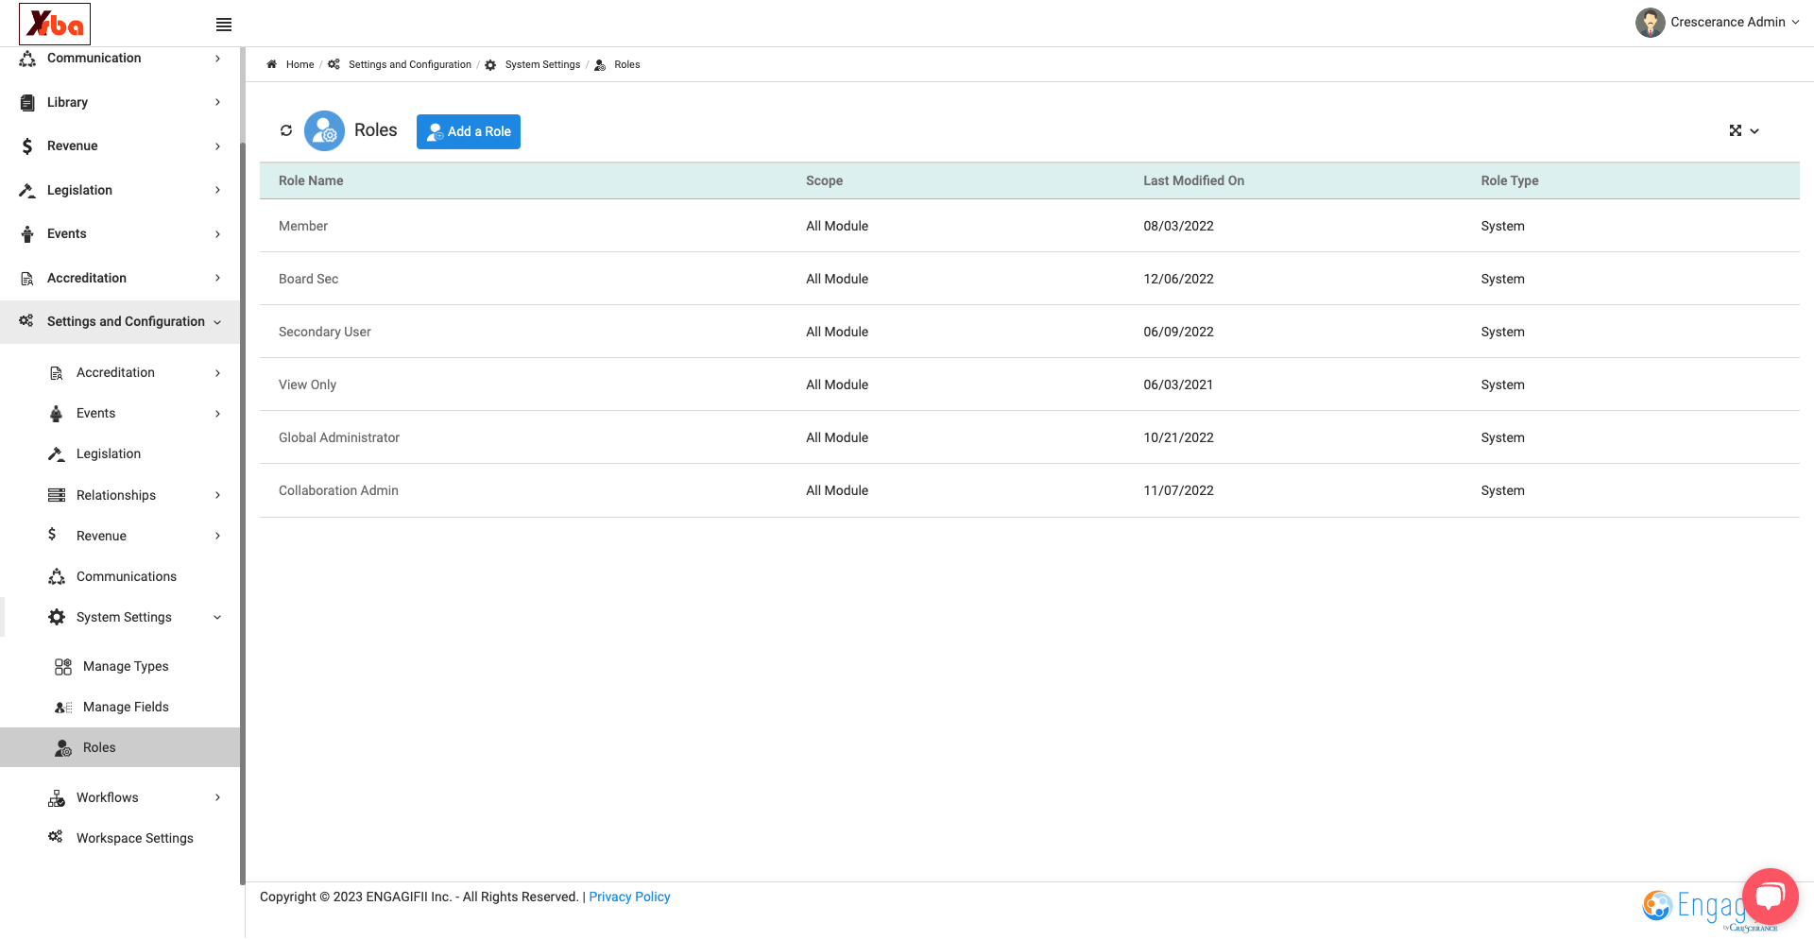Click the Communications submenu icon
The width and height of the screenshot is (1814, 940).
tap(57, 576)
